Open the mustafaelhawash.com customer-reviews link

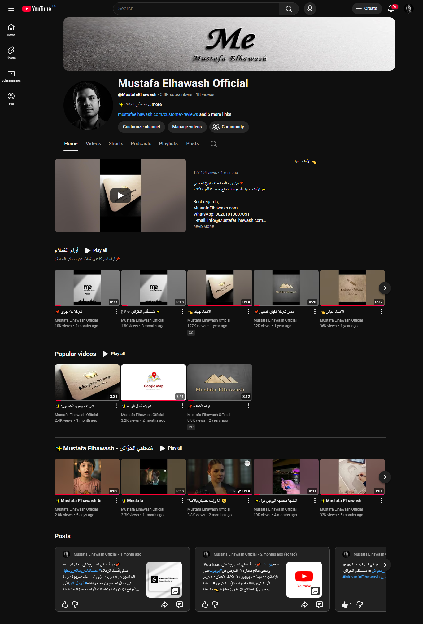pyautogui.click(x=158, y=114)
